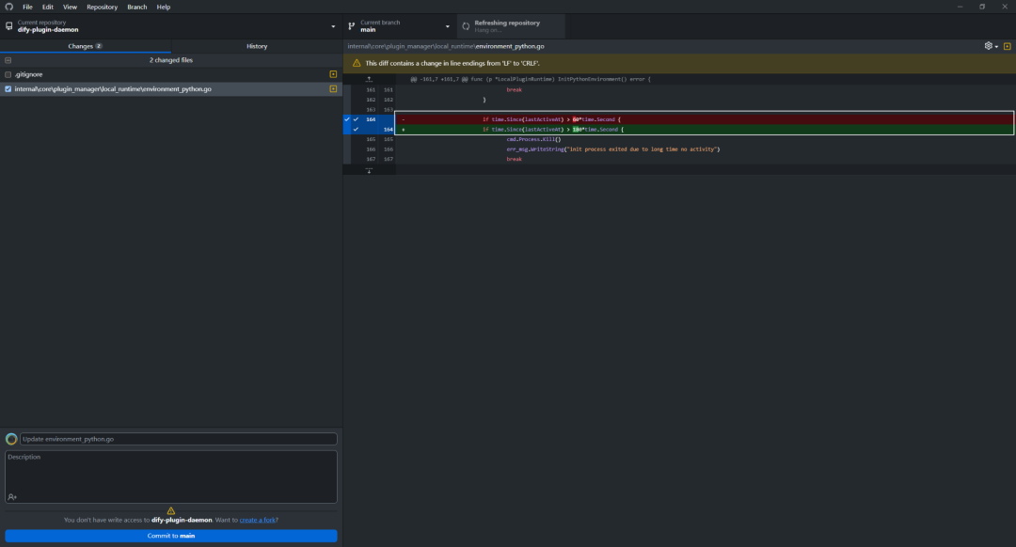Follow the create a fork link

[257, 520]
